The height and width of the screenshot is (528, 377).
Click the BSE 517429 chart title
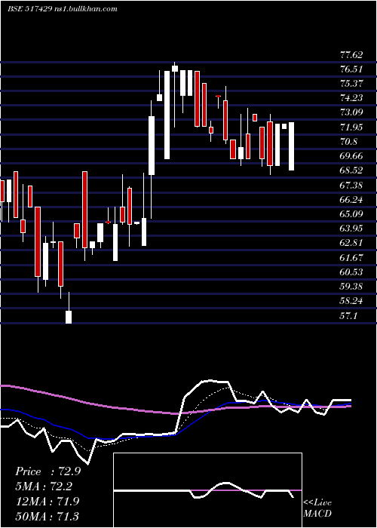point(63,9)
